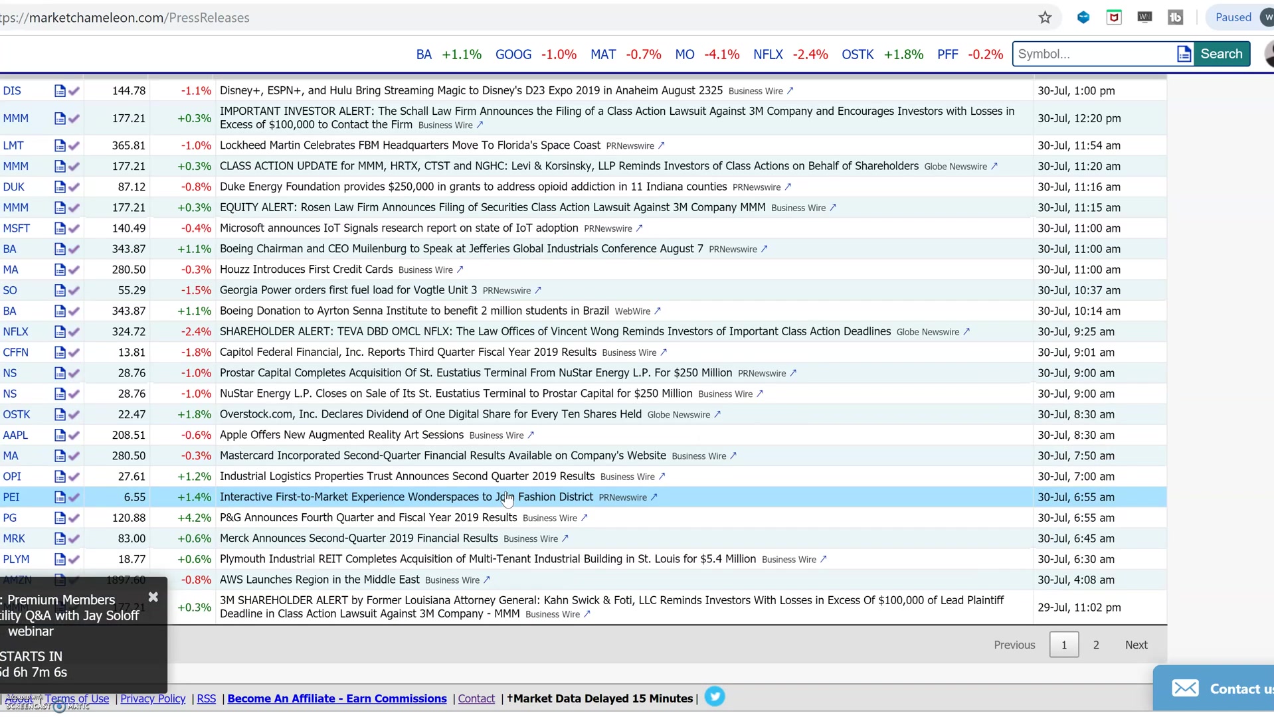The image size is (1274, 717).
Task: Toggle the read checkmark beside MMM lawsuit headline
Action: pos(74,118)
